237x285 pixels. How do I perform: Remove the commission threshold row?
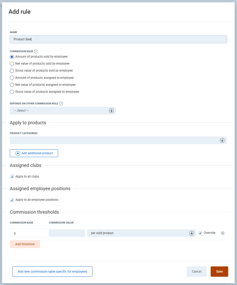pyautogui.click(x=223, y=233)
